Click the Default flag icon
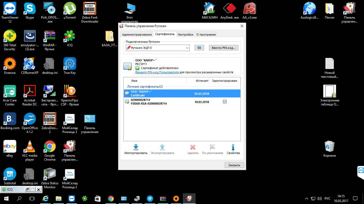 (x=212, y=147)
